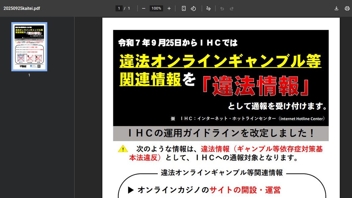Viewport: 352px width, 198px height.
Task: Click the yellow warning triangle icon
Action: pyautogui.click(x=123, y=149)
